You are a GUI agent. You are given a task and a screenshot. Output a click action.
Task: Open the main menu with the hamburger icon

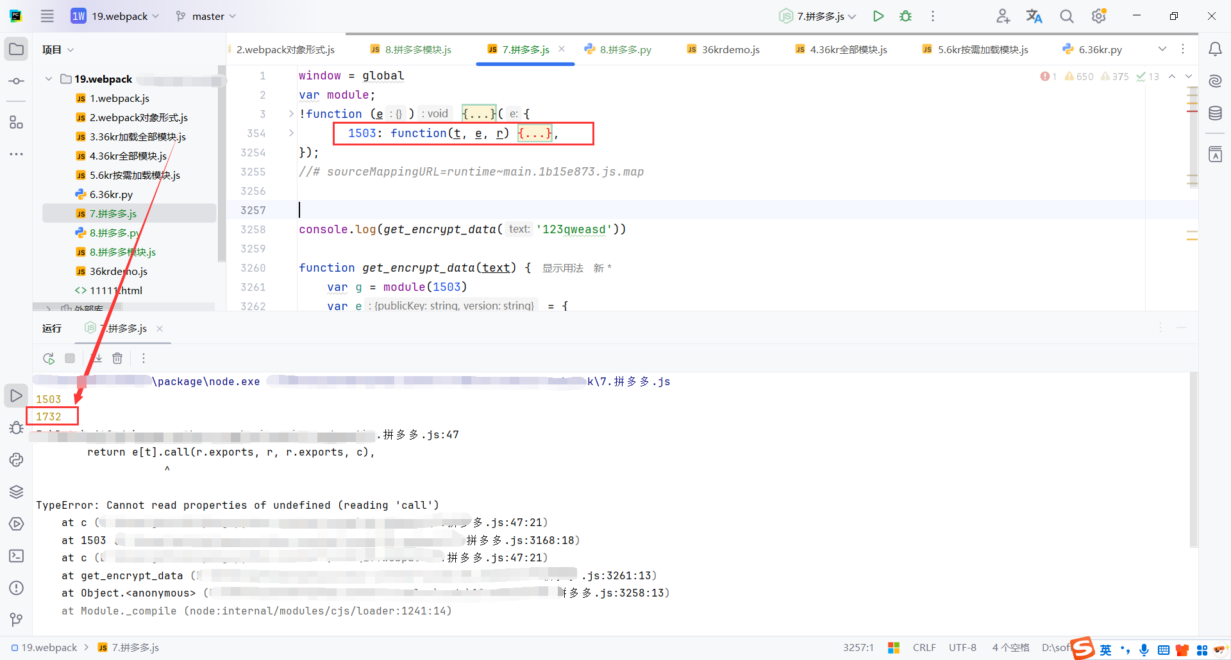coord(47,15)
